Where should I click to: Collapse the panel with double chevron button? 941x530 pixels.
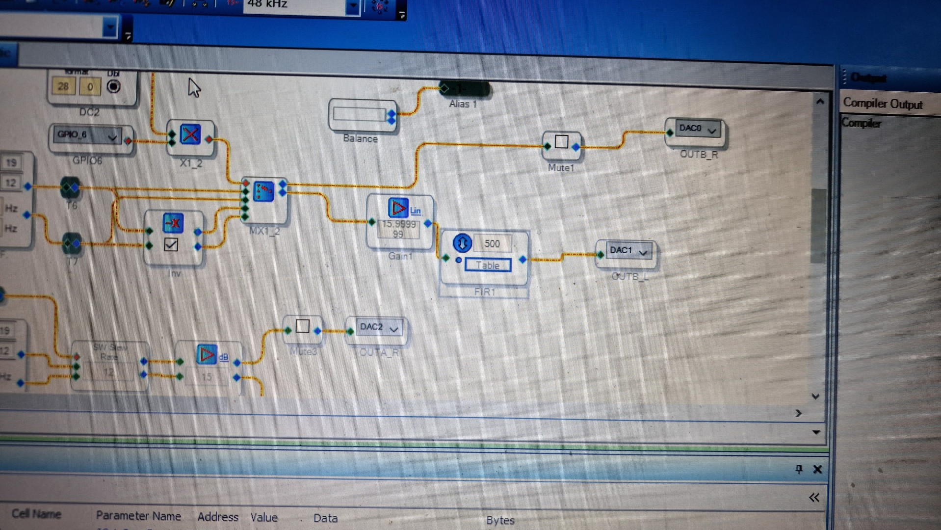814,498
